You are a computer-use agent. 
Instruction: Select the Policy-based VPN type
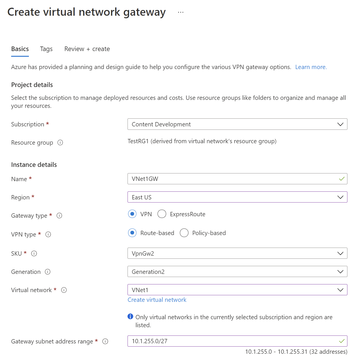point(184,233)
